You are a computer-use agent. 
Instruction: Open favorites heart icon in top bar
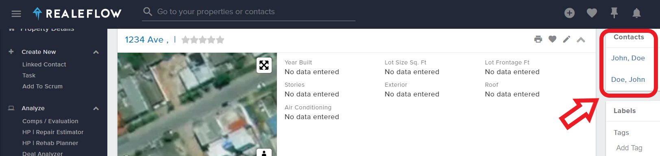(592, 13)
